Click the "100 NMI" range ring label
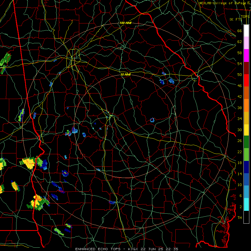The width and height of the screenshot is (251, 251). 126,23
